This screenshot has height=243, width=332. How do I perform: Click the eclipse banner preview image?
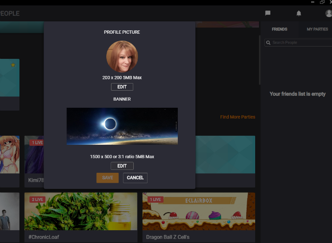tap(122, 126)
